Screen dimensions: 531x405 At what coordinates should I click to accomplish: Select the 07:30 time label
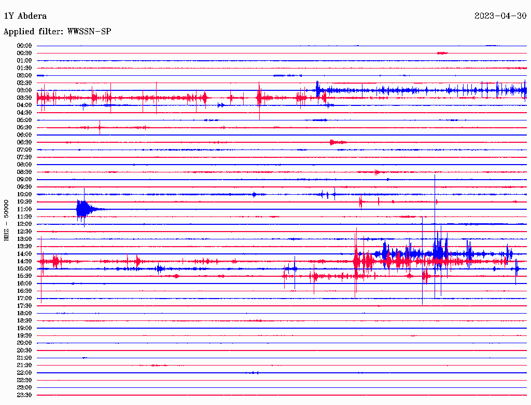(24, 157)
